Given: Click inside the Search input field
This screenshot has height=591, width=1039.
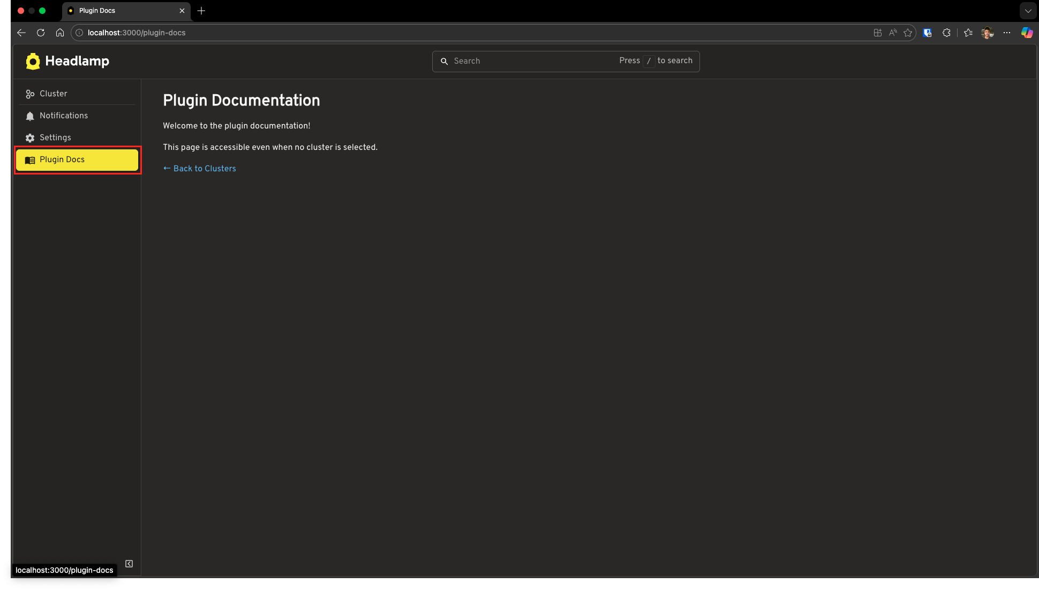Looking at the screenshot, I should pyautogui.click(x=509, y=61).
